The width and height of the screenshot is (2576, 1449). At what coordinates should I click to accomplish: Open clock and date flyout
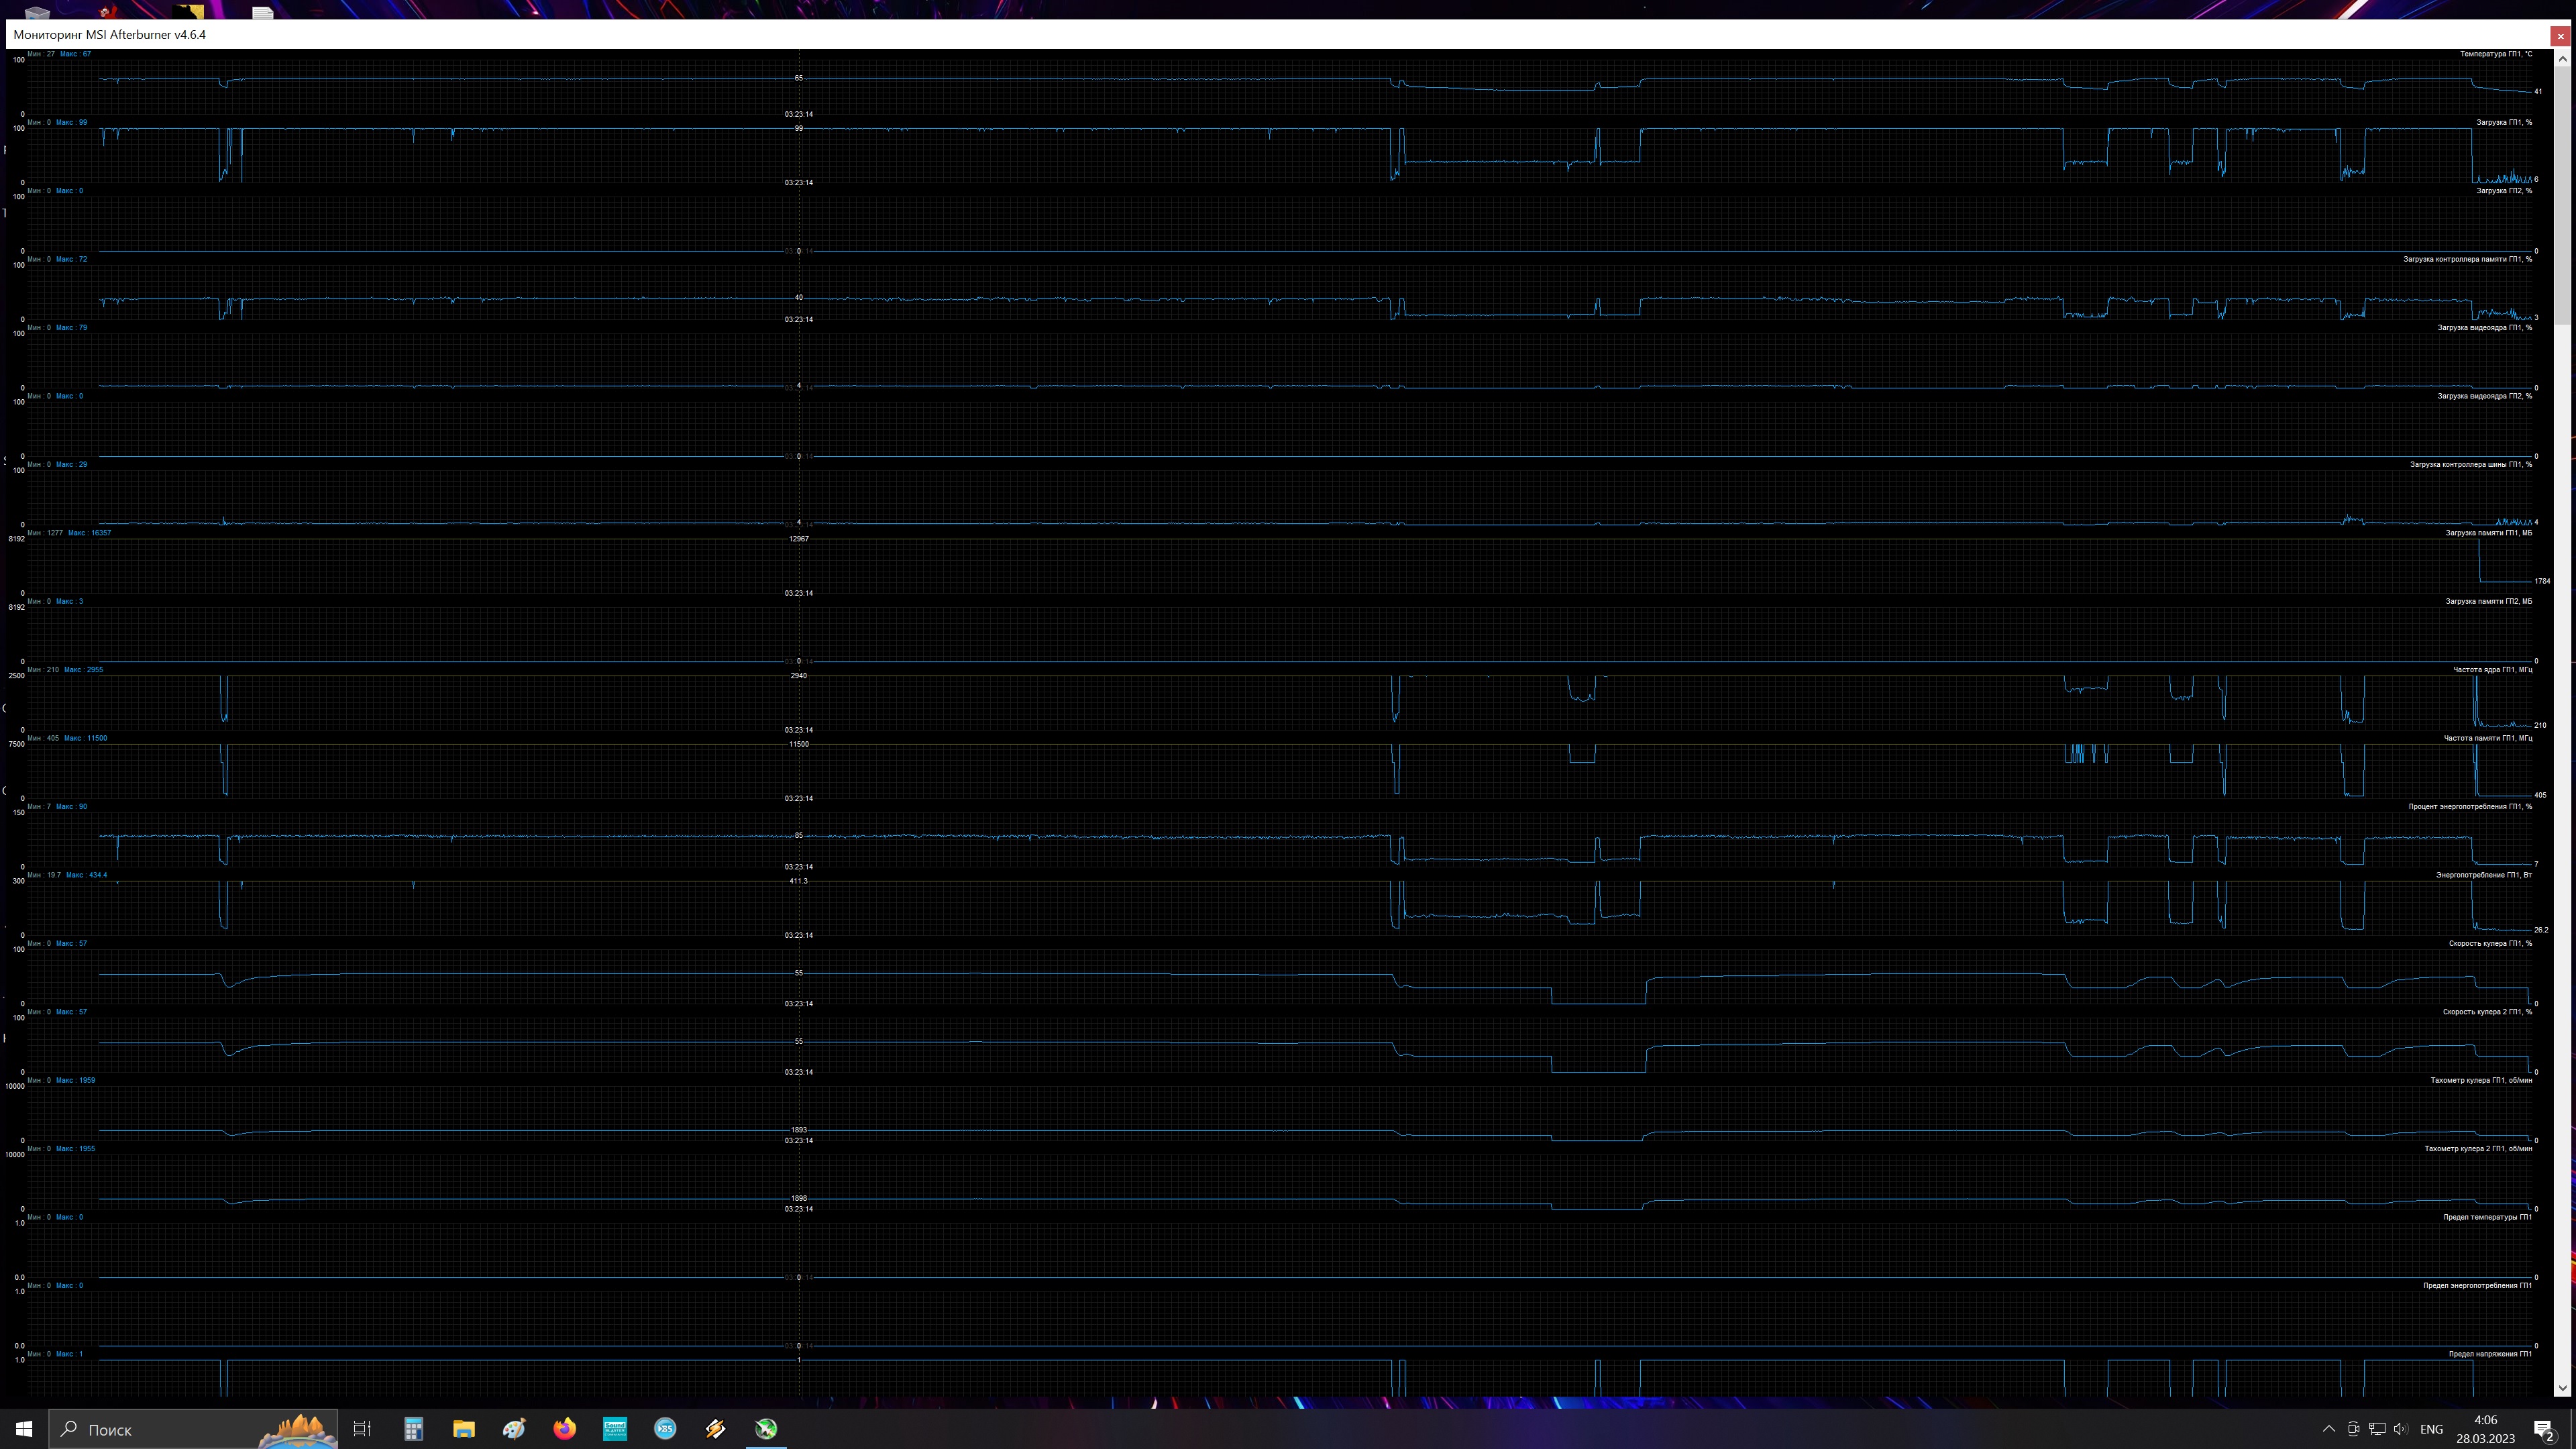(2485, 1429)
